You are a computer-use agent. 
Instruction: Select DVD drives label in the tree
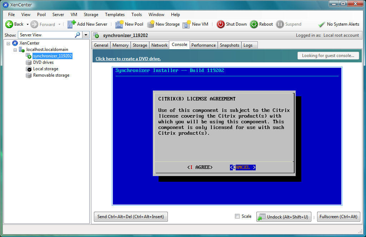44,62
